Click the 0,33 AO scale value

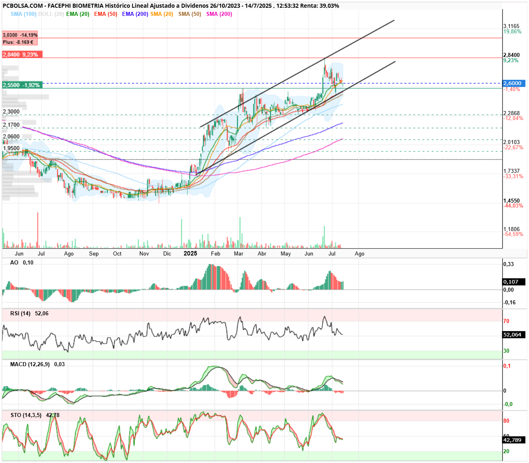(509, 264)
